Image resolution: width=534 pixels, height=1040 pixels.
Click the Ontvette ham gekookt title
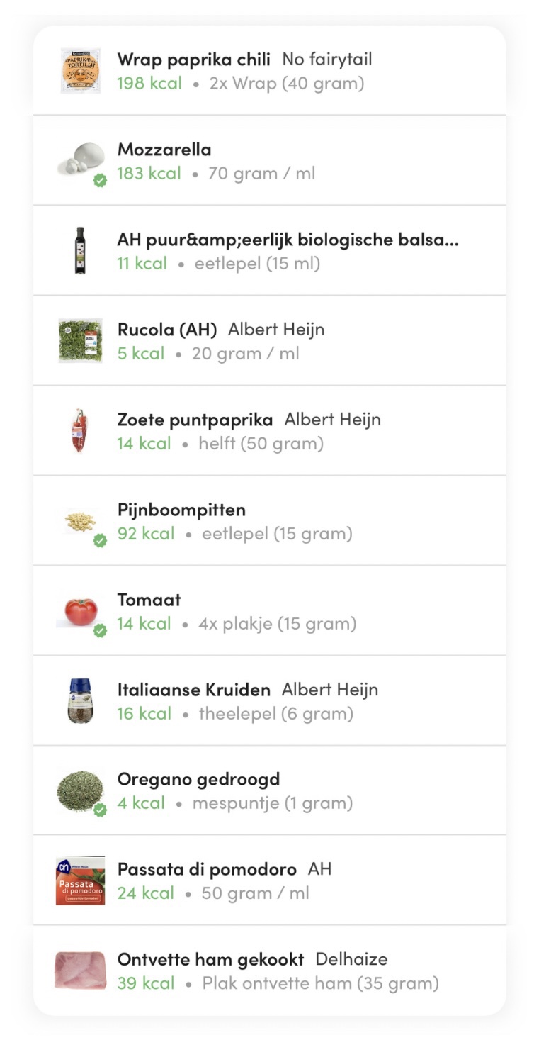click(x=210, y=959)
